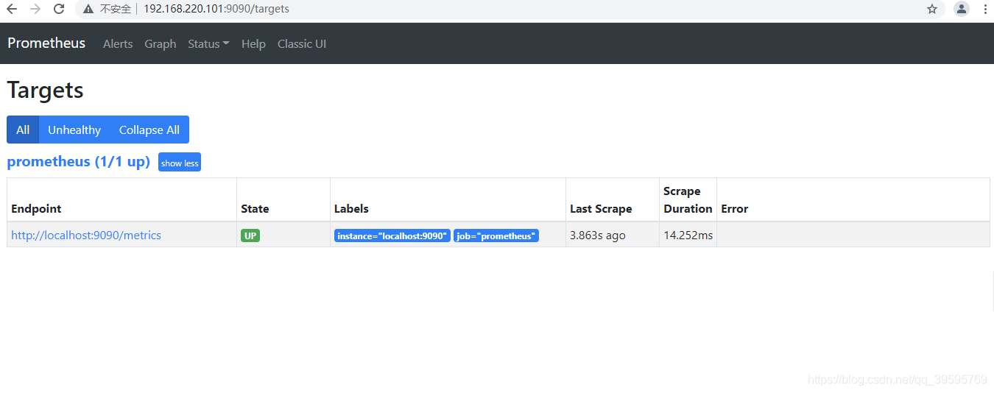Click the 14.252ms scrape duration value
994x393 pixels.
coord(688,236)
